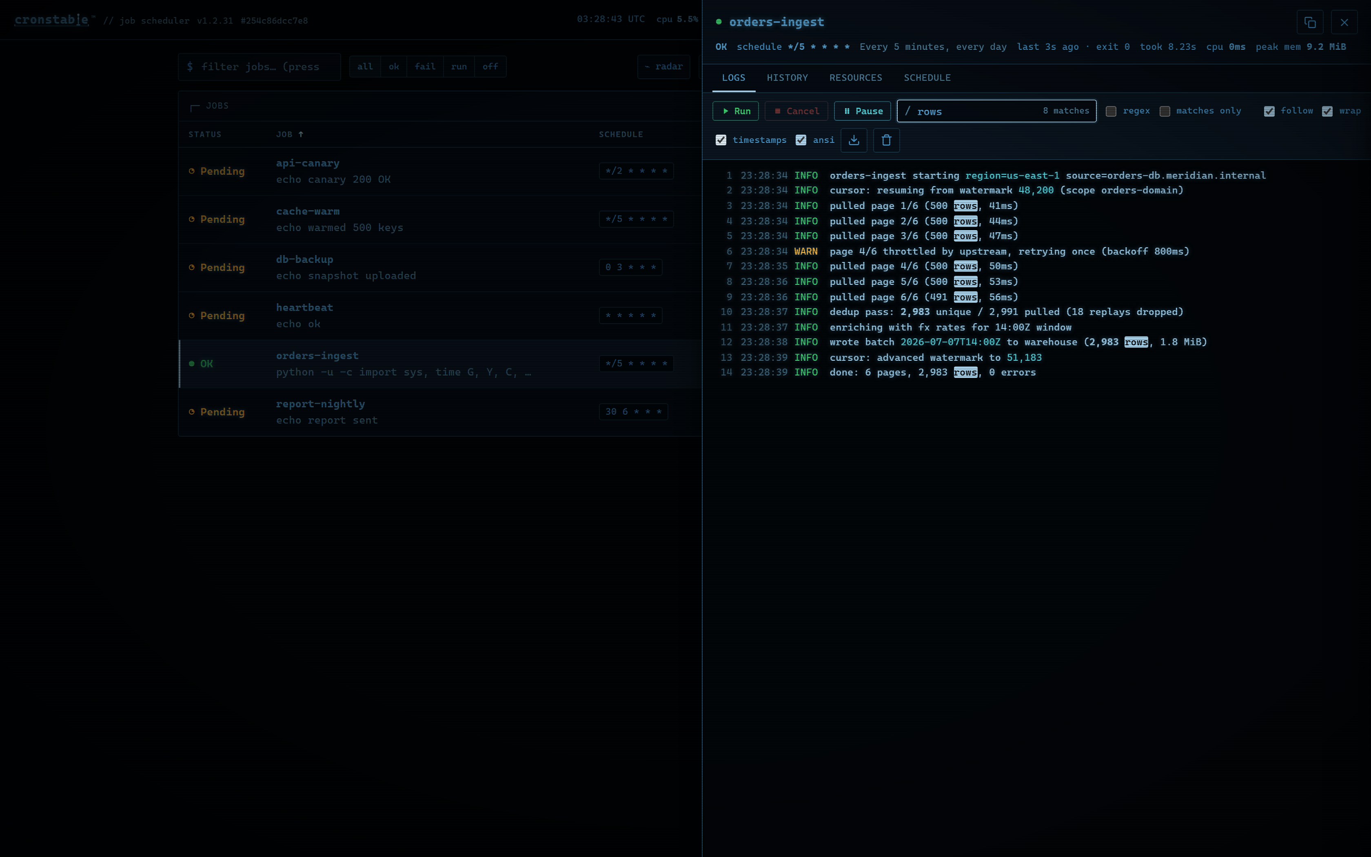
Task: Enable matches only checkbox
Action: pos(1165,111)
